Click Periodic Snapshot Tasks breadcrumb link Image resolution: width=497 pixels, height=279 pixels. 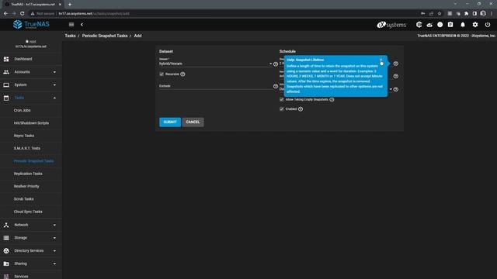pyautogui.click(x=105, y=36)
